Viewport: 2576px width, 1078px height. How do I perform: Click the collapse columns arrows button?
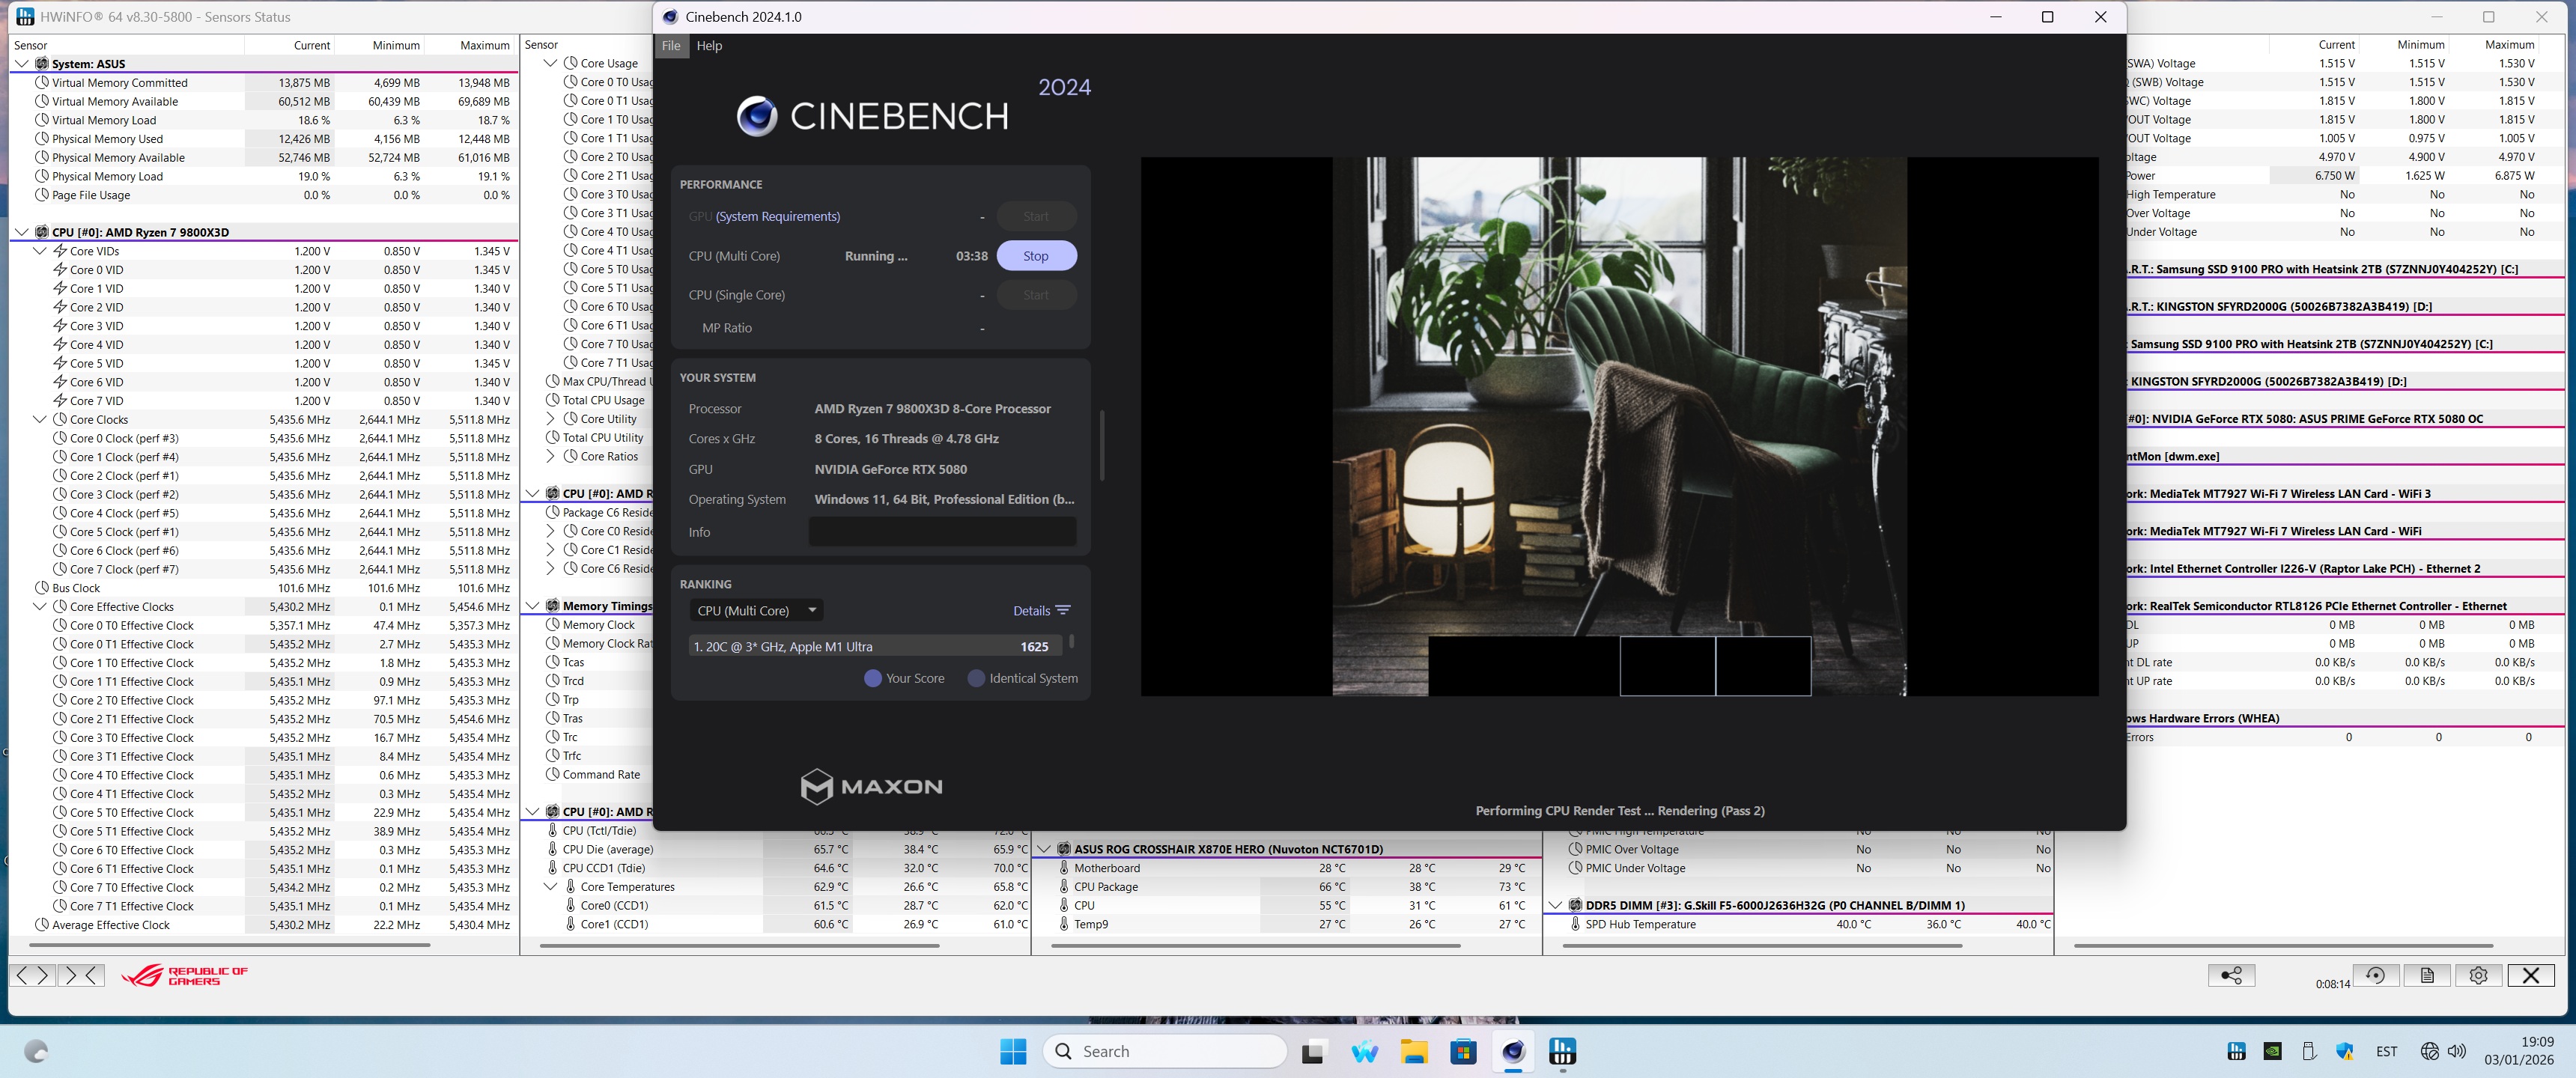coord(81,975)
